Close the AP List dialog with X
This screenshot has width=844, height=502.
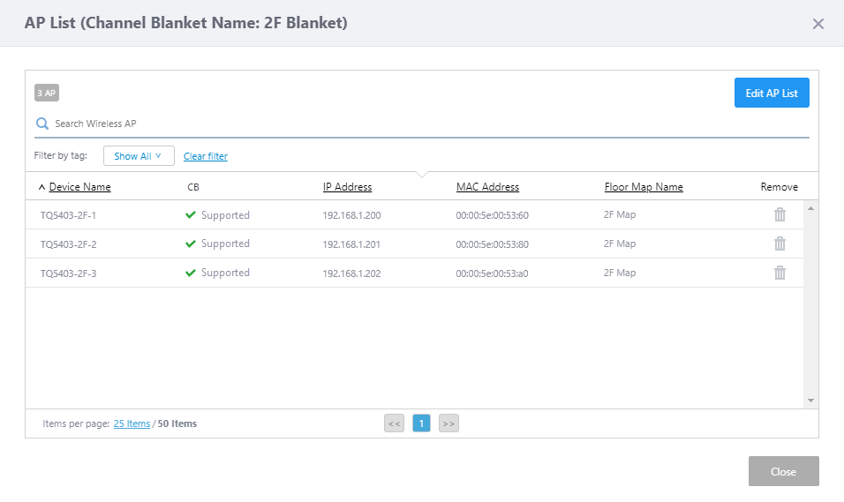818,24
